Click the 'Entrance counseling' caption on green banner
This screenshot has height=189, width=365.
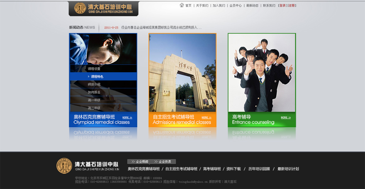tap(253, 122)
